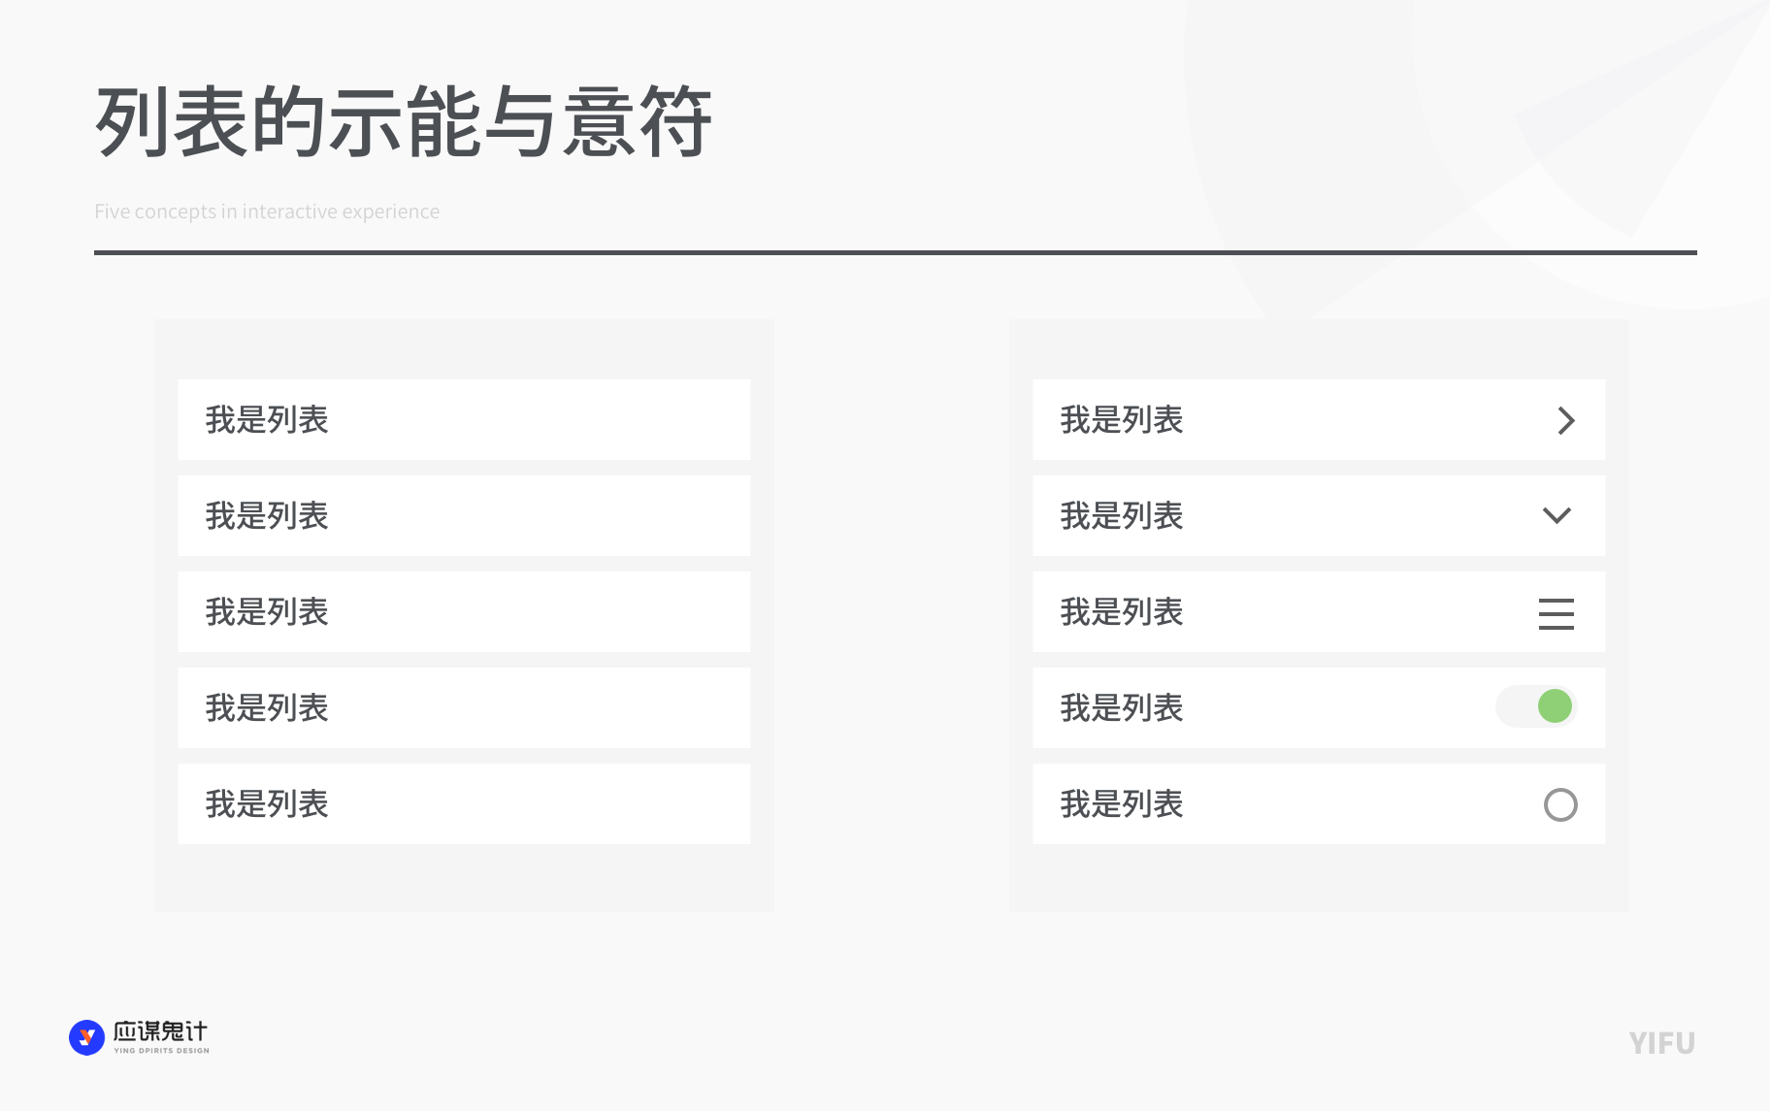This screenshot has width=1770, height=1111.
Task: Expand the row with the downward chevron
Action: pyautogui.click(x=1557, y=515)
